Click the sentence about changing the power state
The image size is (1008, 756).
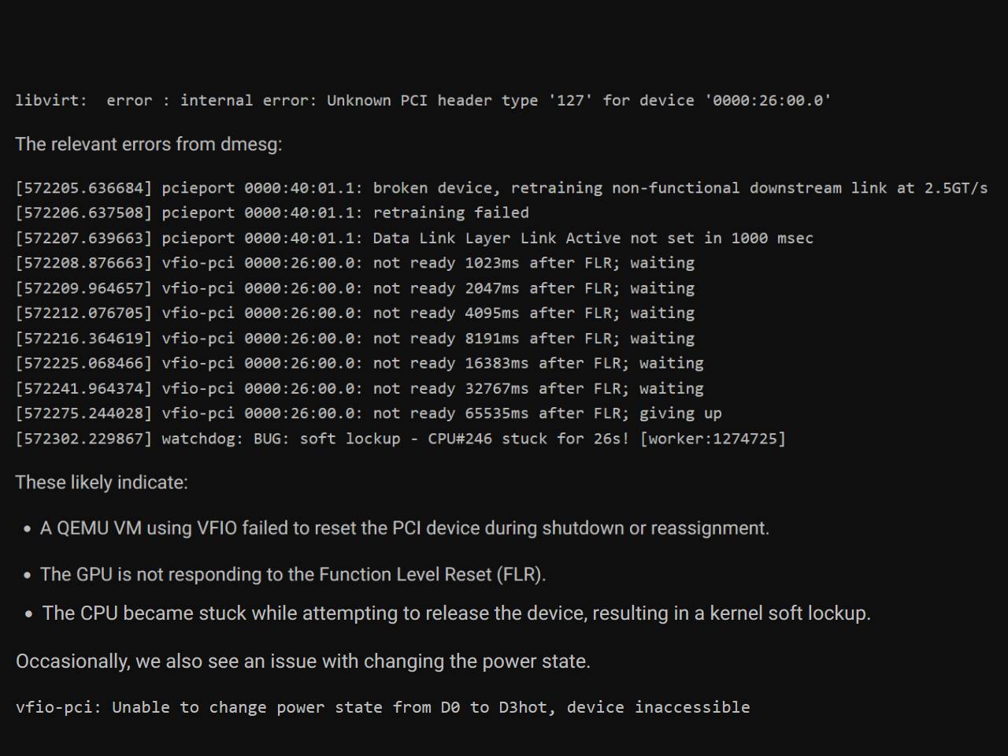click(x=303, y=661)
